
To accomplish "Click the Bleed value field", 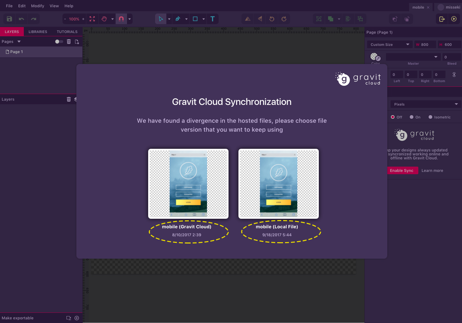I will tap(452, 57).
